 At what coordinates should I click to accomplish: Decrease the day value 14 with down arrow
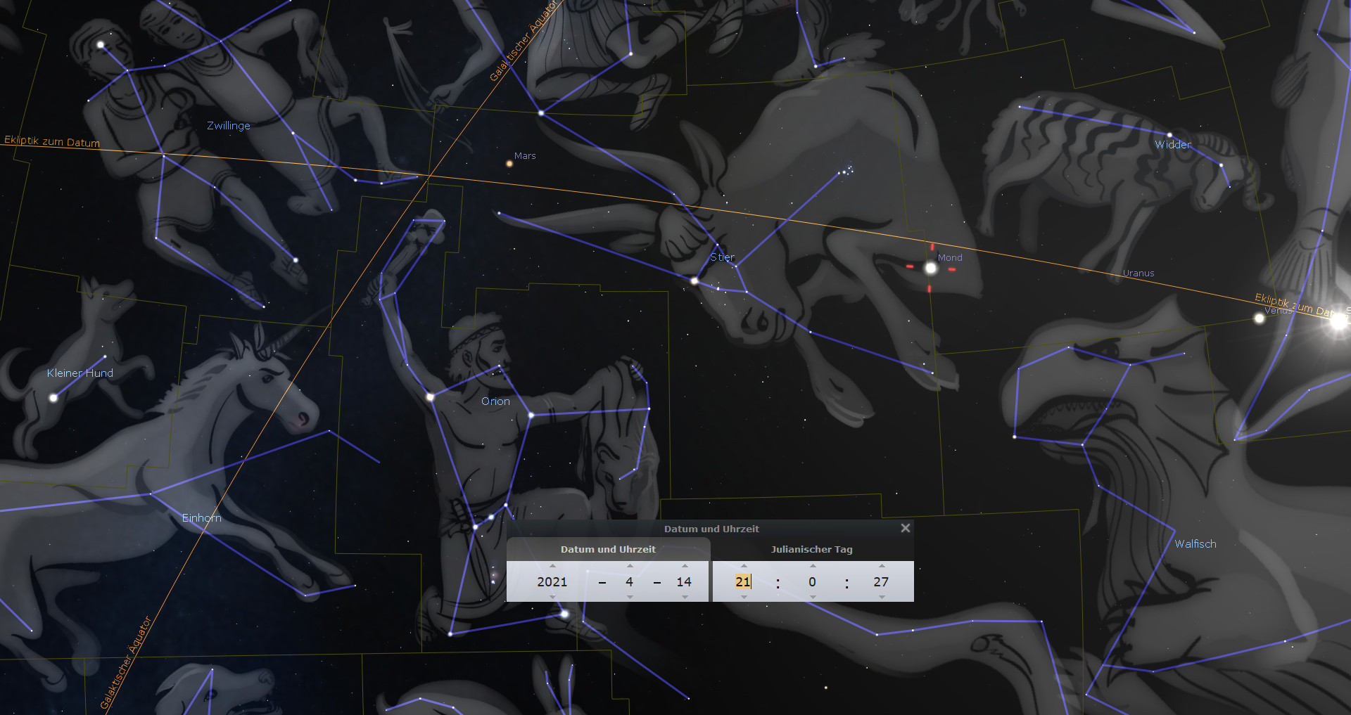point(685,597)
